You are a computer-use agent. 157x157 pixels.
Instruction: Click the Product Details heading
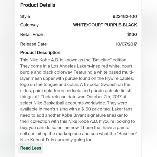tap(38, 5)
